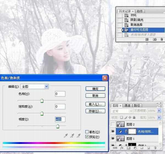Open the 不透明度 slider arrow

(159, 111)
